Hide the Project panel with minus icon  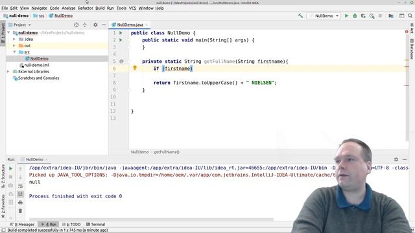[104, 25]
